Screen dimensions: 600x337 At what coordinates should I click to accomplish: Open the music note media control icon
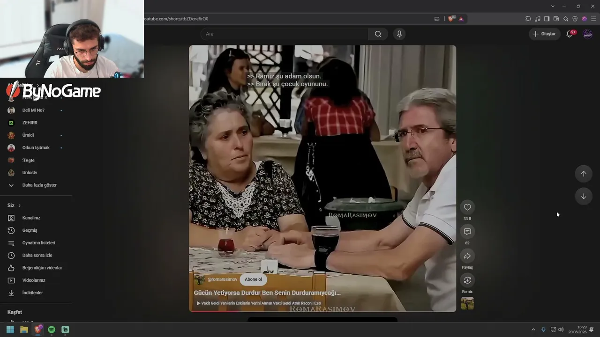tap(538, 19)
